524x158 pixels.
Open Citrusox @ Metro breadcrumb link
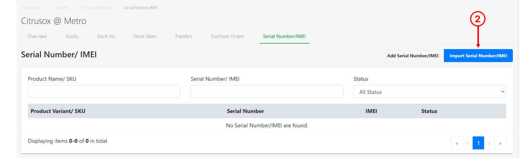click(x=96, y=8)
